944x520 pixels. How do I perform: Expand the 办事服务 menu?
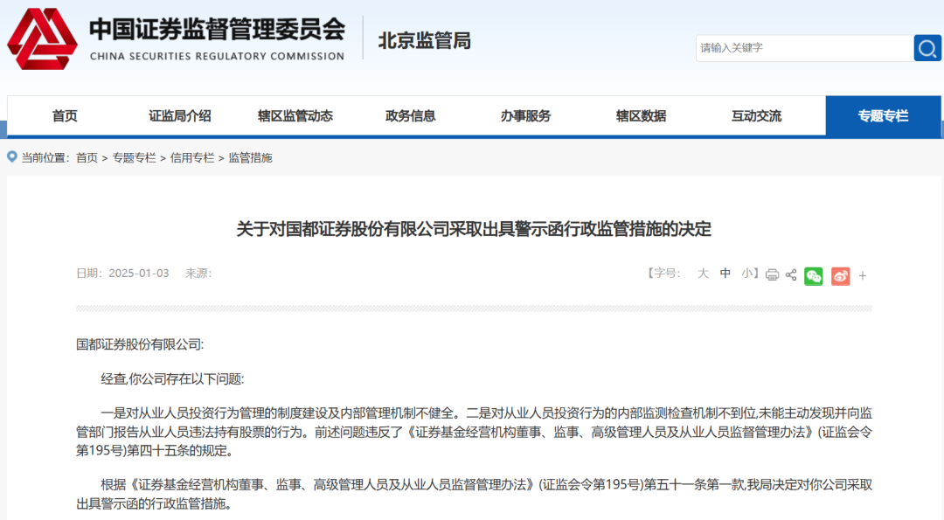tap(526, 116)
